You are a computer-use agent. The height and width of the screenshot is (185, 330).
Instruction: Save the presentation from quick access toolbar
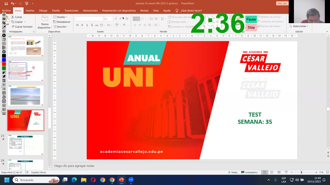(x=6, y=4)
